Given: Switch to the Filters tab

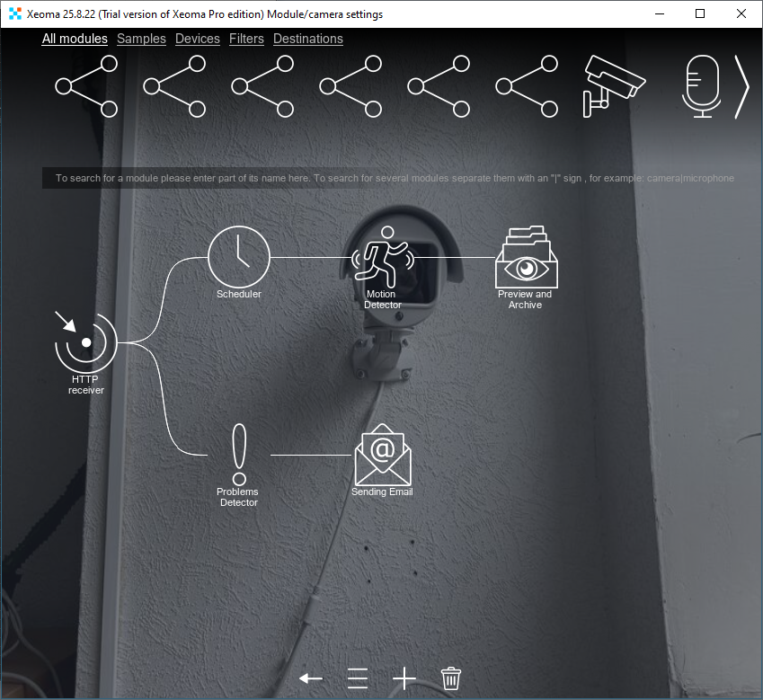Looking at the screenshot, I should click(246, 39).
